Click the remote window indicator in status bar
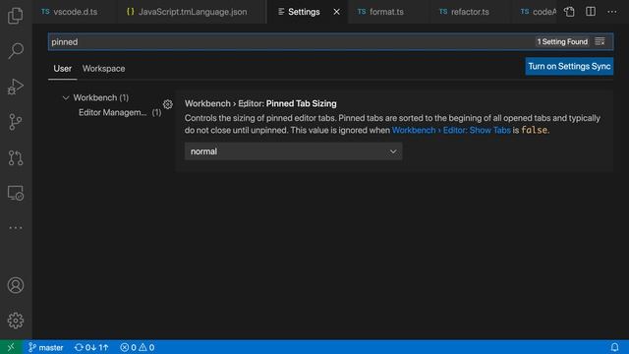The image size is (629, 354). (x=11, y=347)
